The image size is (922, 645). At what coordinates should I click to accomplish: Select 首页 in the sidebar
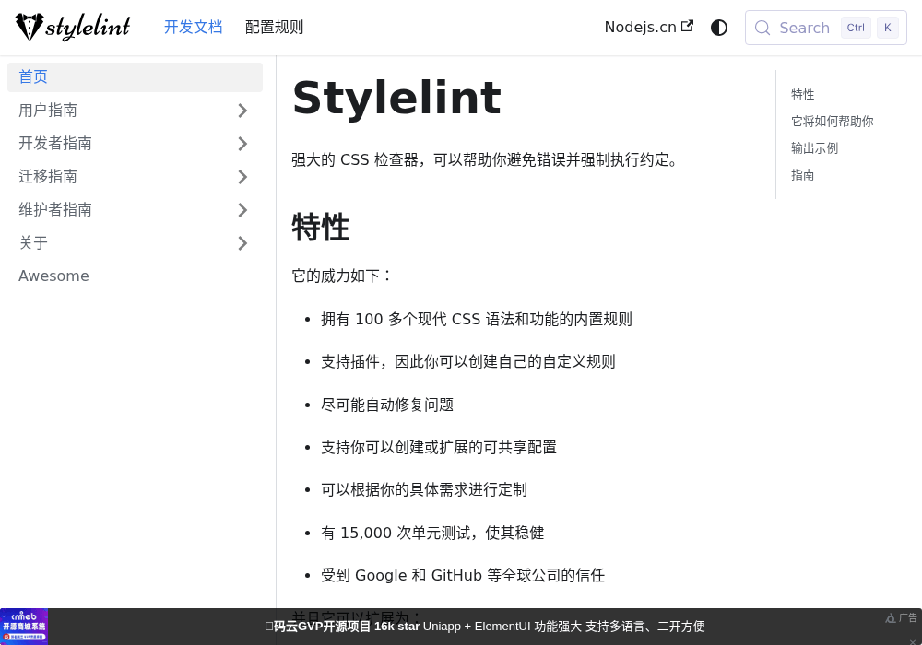coord(135,77)
